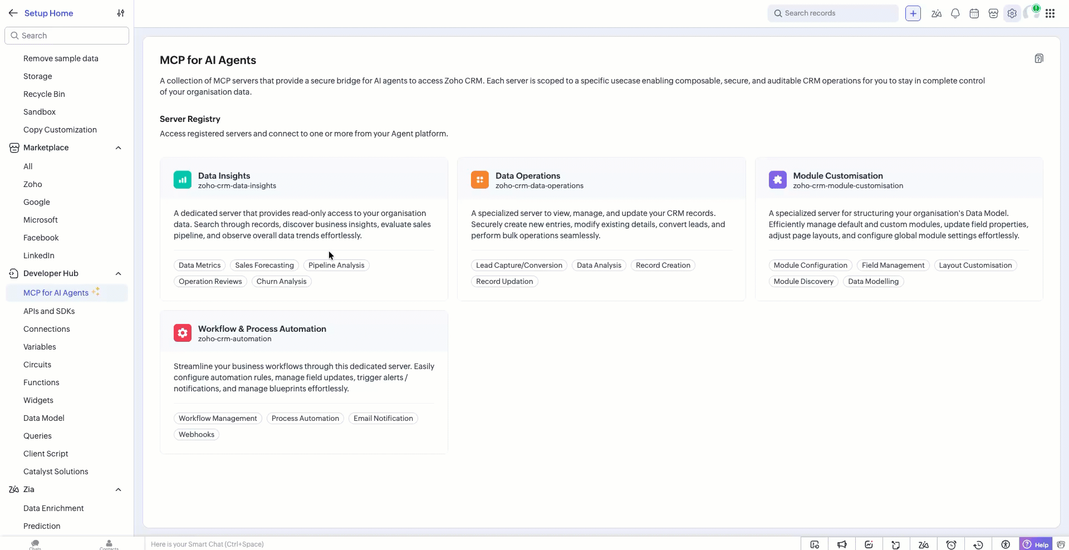This screenshot has height=550, width=1069.
Task: Open the Zia assistant icon in top bar
Action: point(936,13)
